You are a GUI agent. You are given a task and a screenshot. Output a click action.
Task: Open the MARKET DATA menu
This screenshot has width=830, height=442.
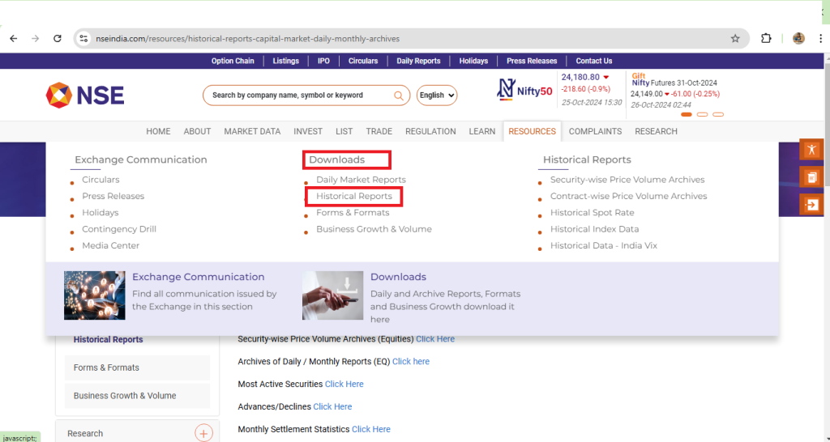tap(252, 131)
